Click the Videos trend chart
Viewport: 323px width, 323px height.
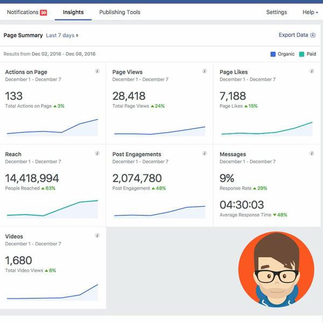pyautogui.click(x=53, y=292)
